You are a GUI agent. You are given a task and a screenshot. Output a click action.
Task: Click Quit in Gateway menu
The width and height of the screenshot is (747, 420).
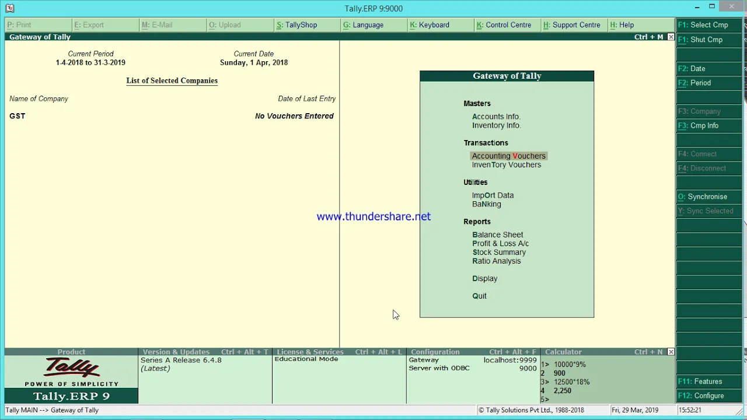coord(479,296)
